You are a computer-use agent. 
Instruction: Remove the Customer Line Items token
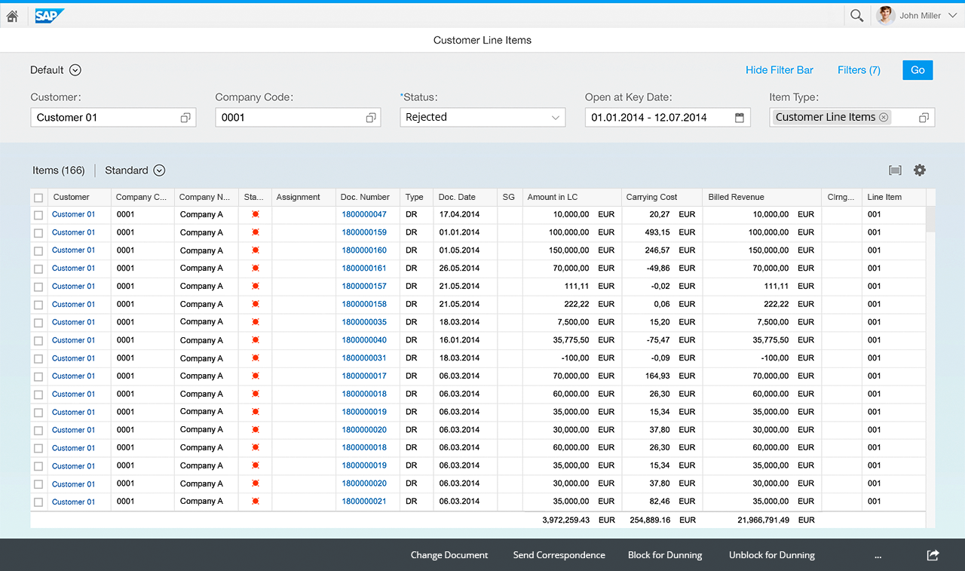pos(884,118)
